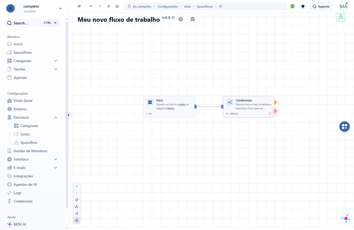This screenshot has height=230, width=354.
Task: Collapse the sidebar with the chevron handle
Action: click(x=69, y=115)
